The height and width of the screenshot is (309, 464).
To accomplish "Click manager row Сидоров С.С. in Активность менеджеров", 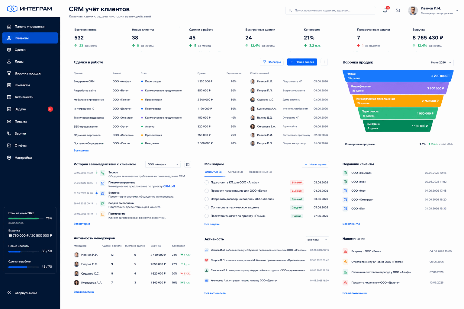I will pos(132,273).
